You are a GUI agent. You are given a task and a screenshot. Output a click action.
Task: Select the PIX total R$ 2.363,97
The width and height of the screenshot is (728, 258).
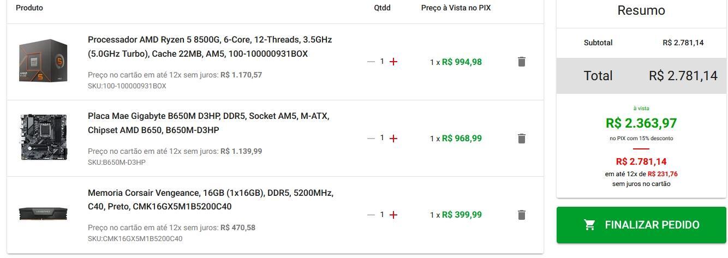coord(641,123)
